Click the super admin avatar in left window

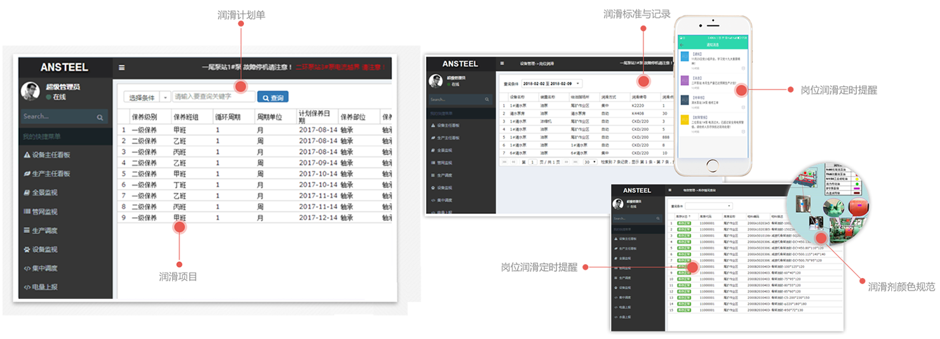[31, 91]
